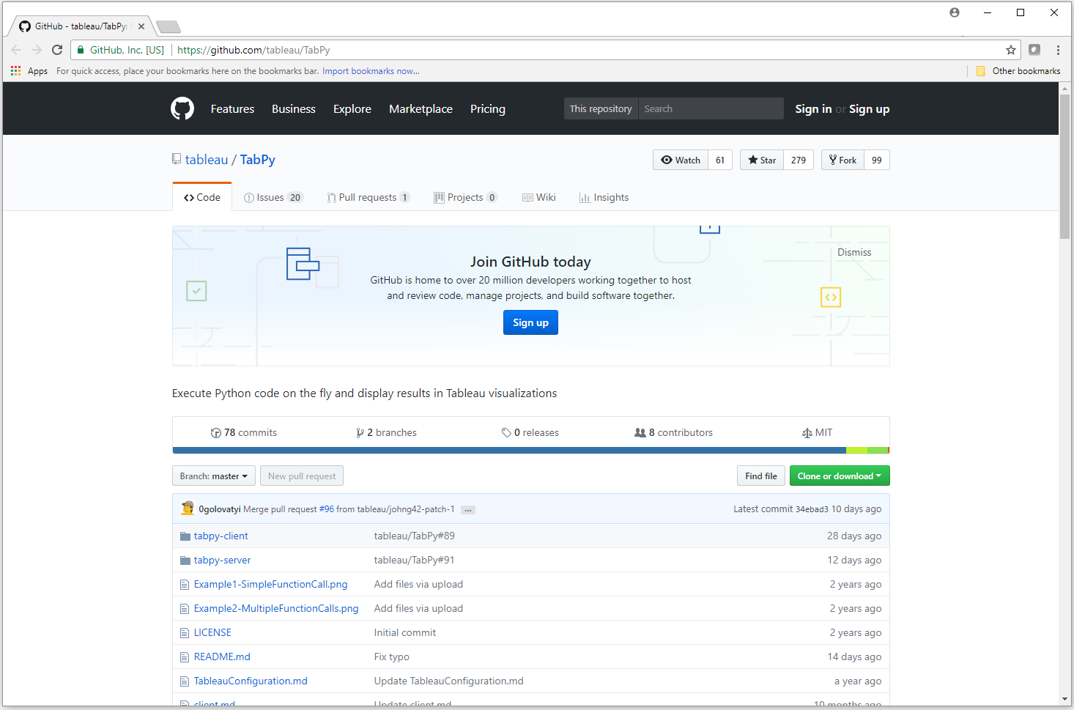1074x710 pixels.
Task: Open Pricing in the top navigation
Action: coord(488,108)
